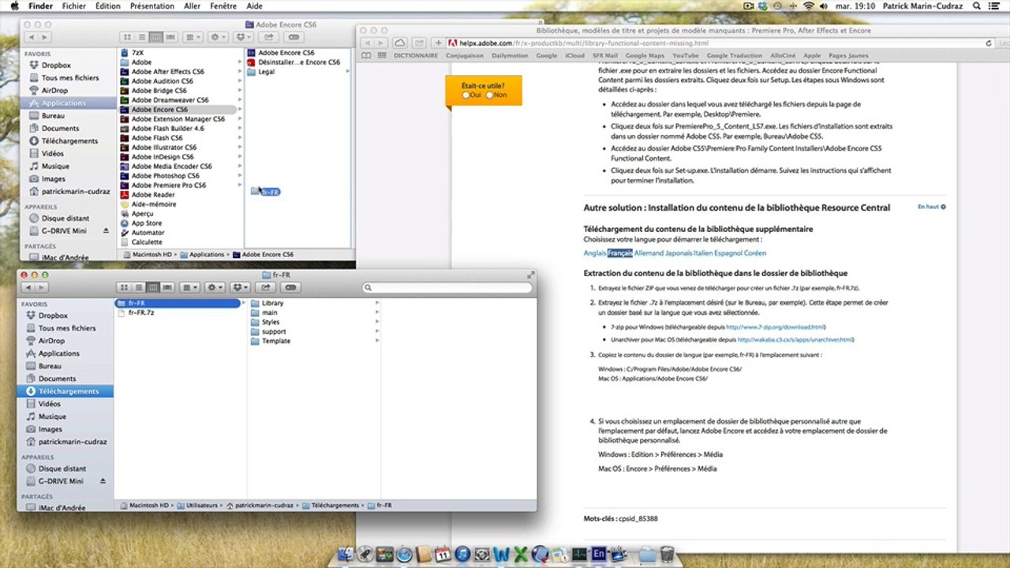Screen dimensions: 1010x568
Task: Select column view in fr-FR Finder window
Action: coord(153,287)
